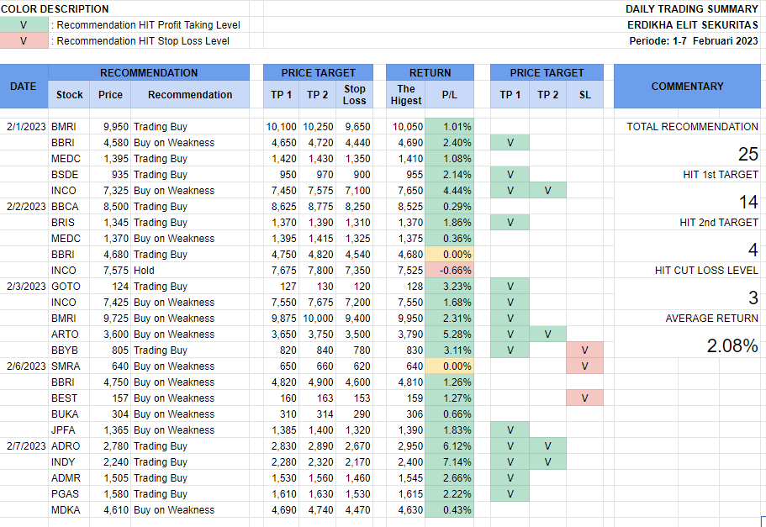The height and width of the screenshot is (527, 766).
Task: Click the pink Stop Loss legend swatch
Action: point(24,41)
